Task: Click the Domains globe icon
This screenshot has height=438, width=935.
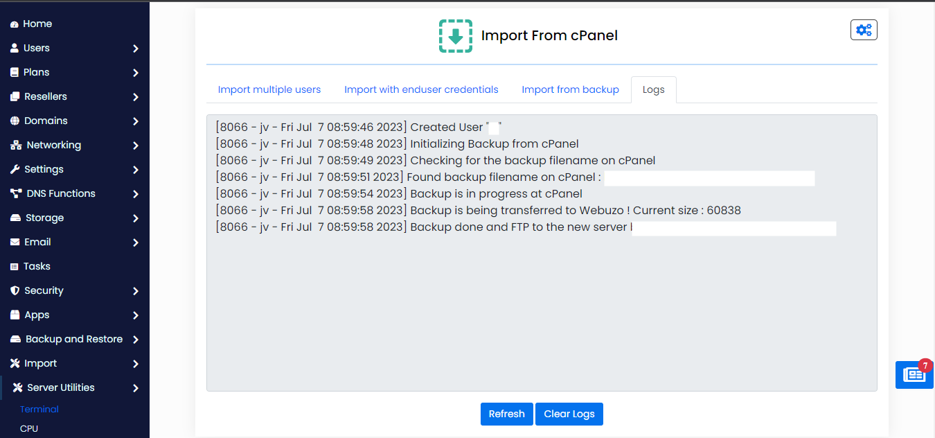Action: pyautogui.click(x=15, y=121)
